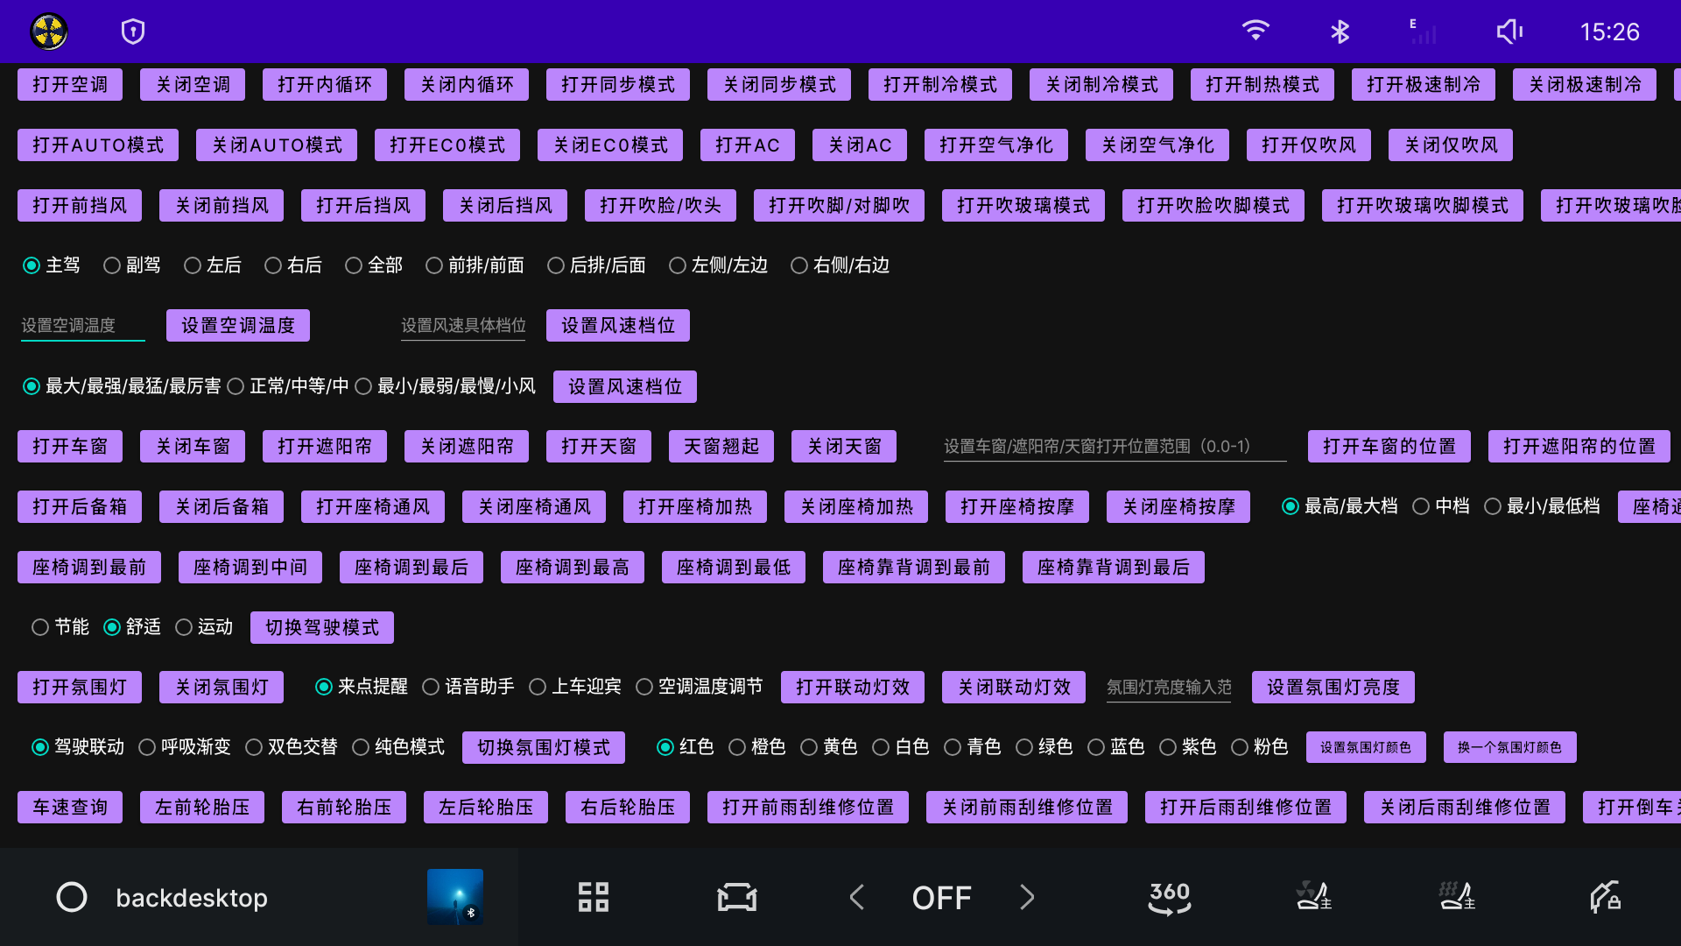Tap the backdesktop circle home button
The height and width of the screenshot is (946, 1681).
point(72,897)
